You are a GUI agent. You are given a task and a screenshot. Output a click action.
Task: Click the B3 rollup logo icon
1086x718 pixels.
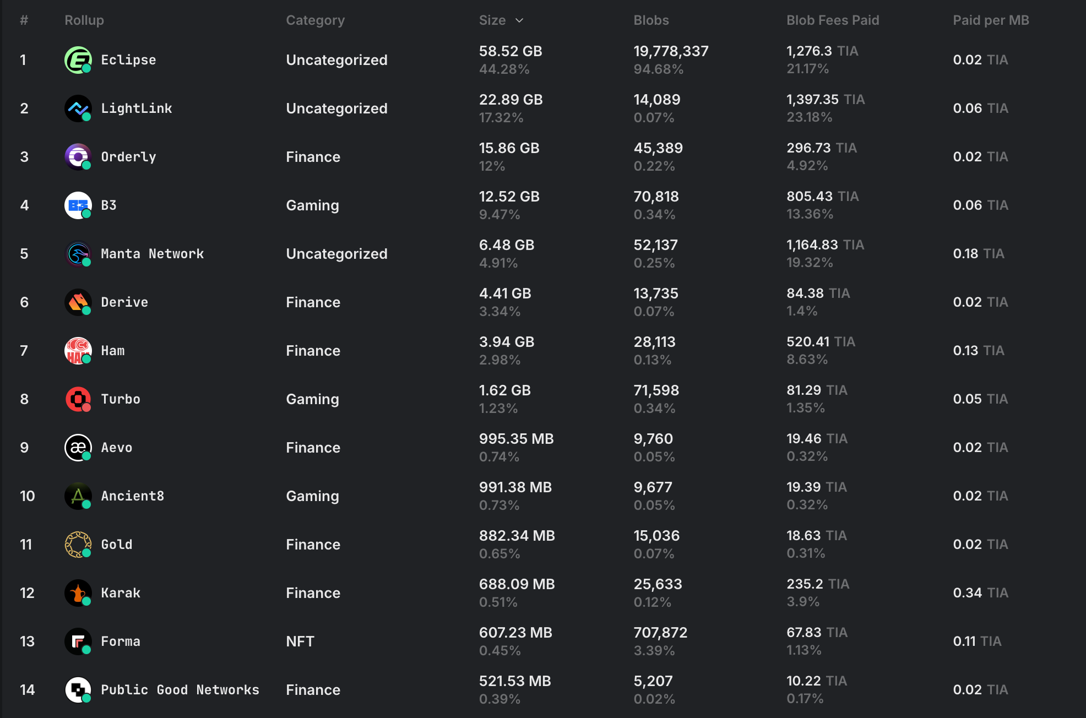coord(78,205)
